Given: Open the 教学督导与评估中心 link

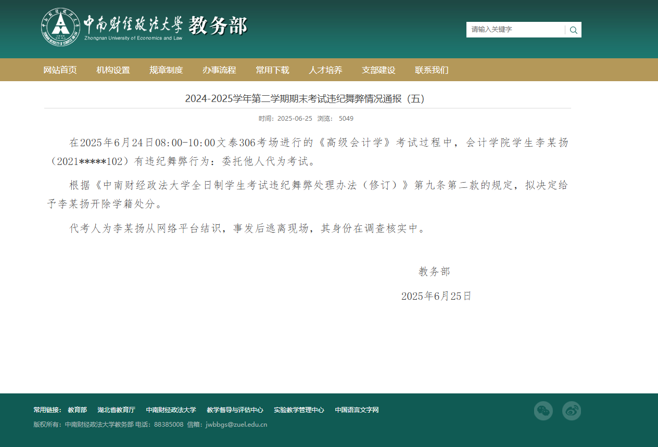Looking at the screenshot, I should pos(235,410).
